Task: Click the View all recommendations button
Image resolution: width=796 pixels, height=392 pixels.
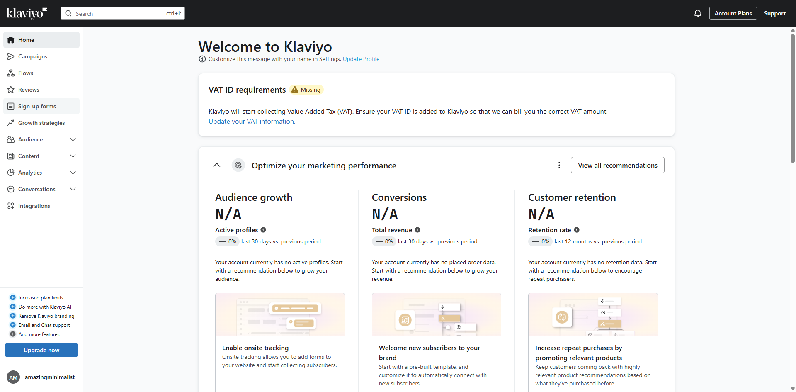Action: pos(617,165)
